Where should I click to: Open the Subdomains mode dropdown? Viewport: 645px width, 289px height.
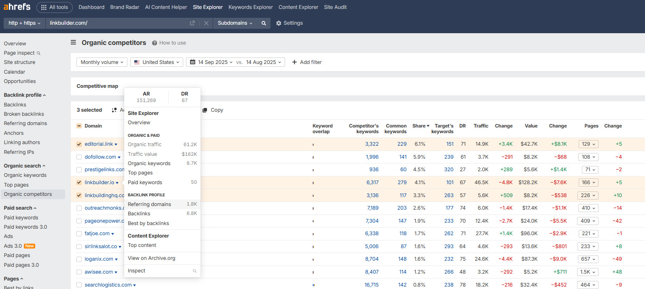point(235,23)
